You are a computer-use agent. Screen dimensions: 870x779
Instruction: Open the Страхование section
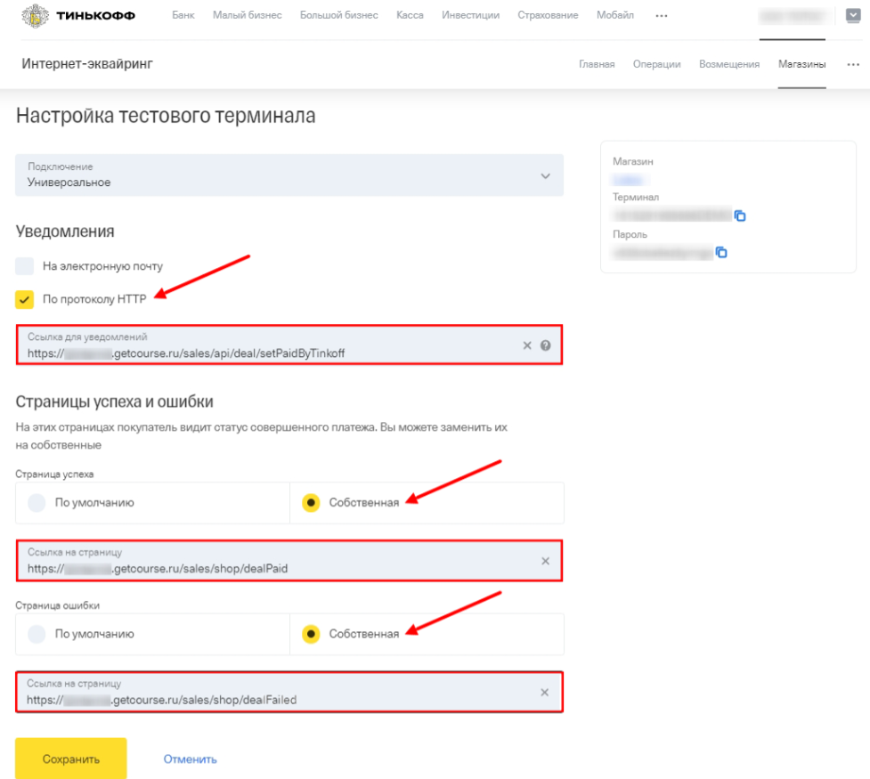[x=549, y=15]
